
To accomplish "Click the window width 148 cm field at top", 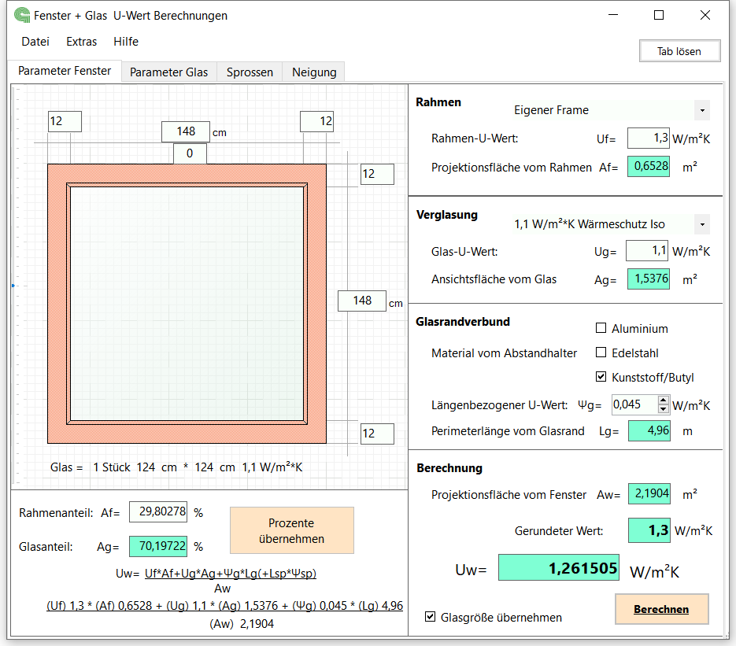I will pyautogui.click(x=186, y=131).
